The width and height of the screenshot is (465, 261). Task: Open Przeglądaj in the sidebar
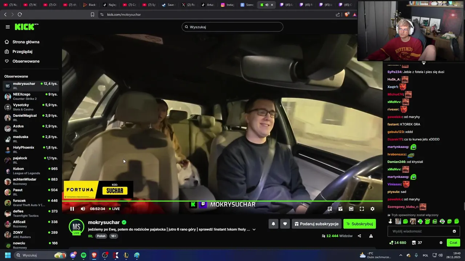pos(22,51)
